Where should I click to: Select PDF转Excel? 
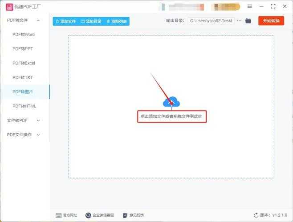(x=24, y=63)
